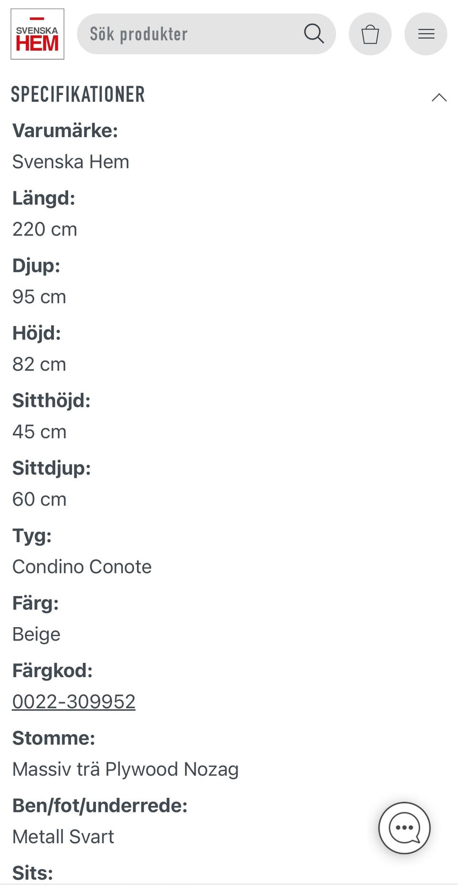458x885 pixels.
Task: Focus the "Sök produkter" search field
Action: [x=191, y=34]
